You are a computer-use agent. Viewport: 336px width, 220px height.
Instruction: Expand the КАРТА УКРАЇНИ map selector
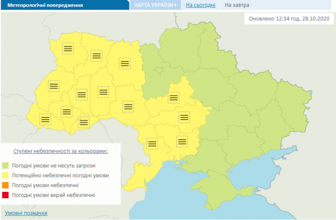tap(155, 5)
